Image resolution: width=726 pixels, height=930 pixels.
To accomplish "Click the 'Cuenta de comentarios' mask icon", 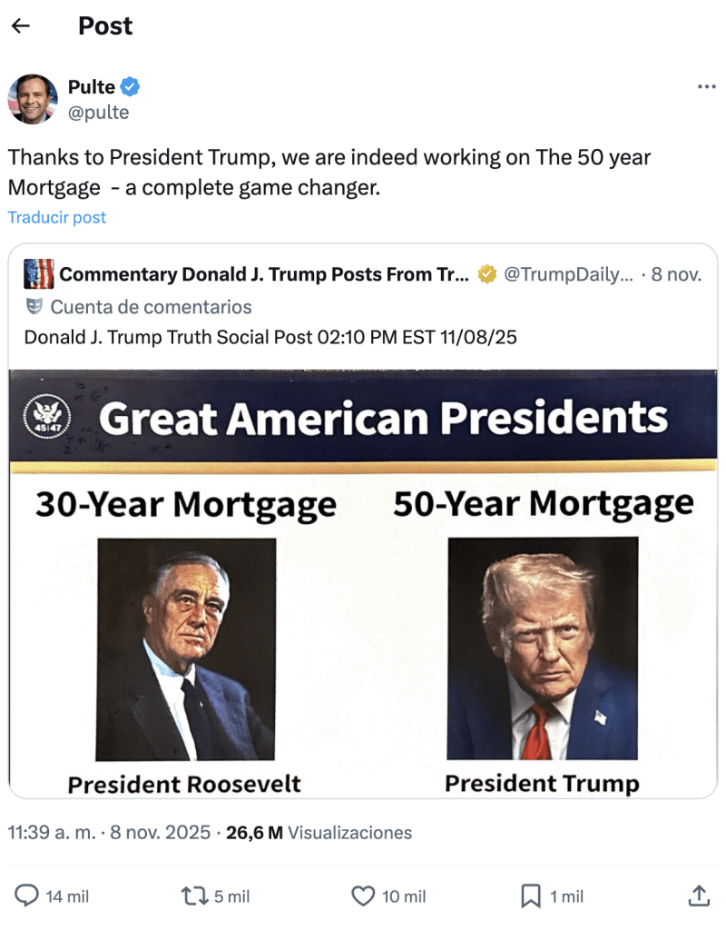I will tap(34, 307).
